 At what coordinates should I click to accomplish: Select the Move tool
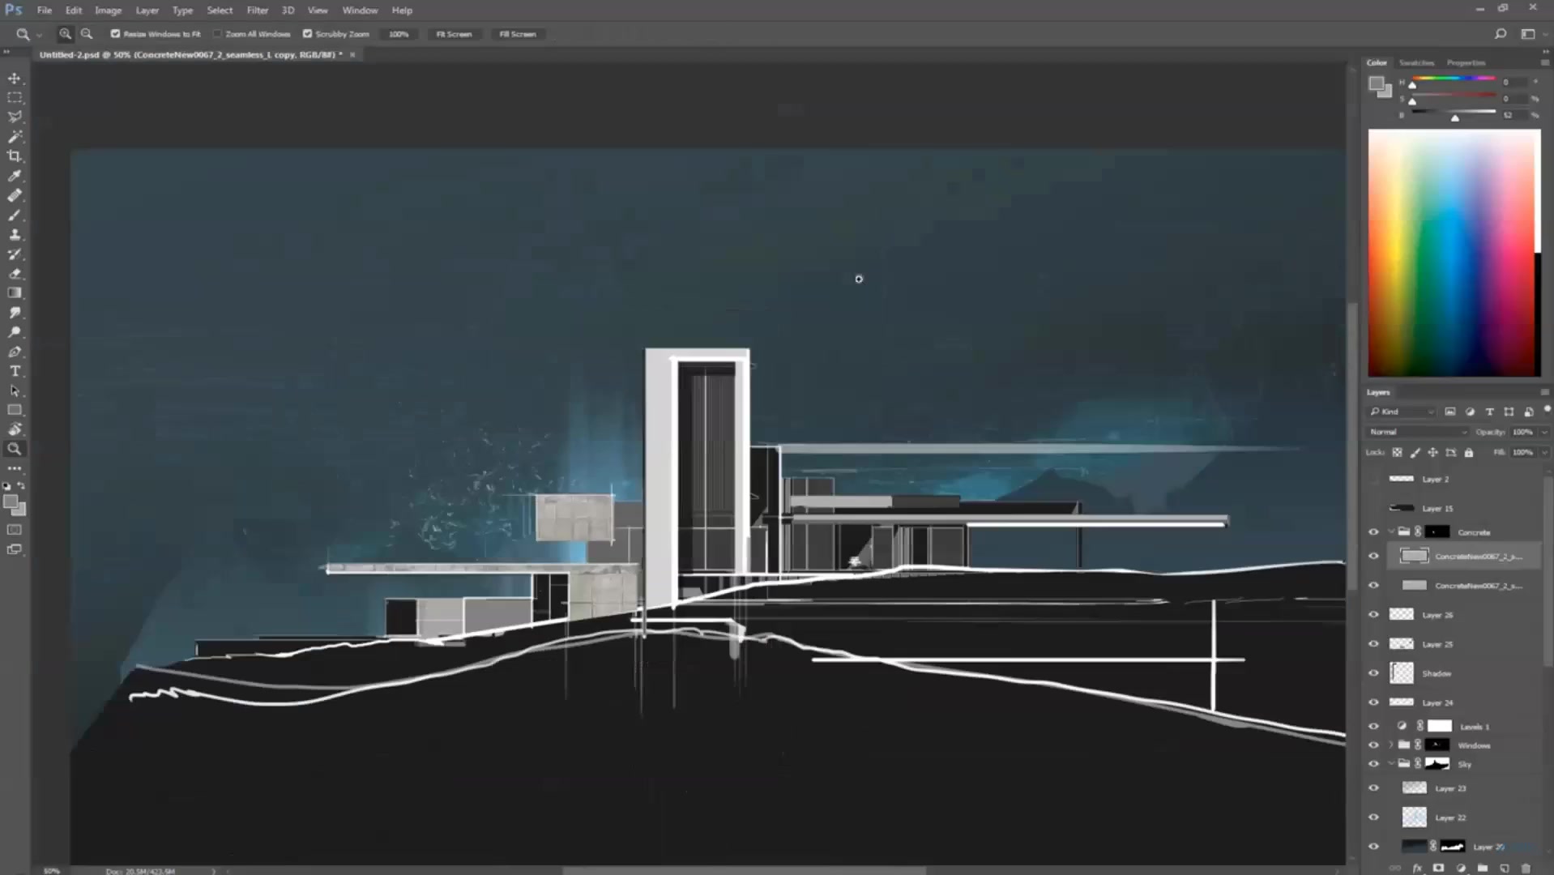pos(15,79)
